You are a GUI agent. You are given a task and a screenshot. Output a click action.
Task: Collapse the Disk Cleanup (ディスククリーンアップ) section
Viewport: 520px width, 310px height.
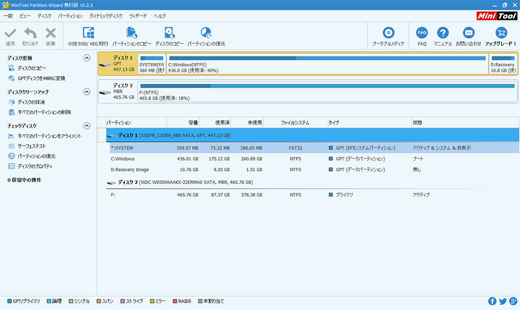coord(86,91)
